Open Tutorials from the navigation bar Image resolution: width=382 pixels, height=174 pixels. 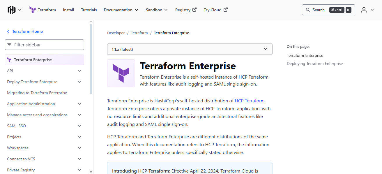click(89, 10)
